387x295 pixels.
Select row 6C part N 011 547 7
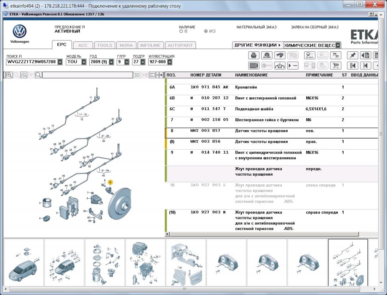point(271,111)
